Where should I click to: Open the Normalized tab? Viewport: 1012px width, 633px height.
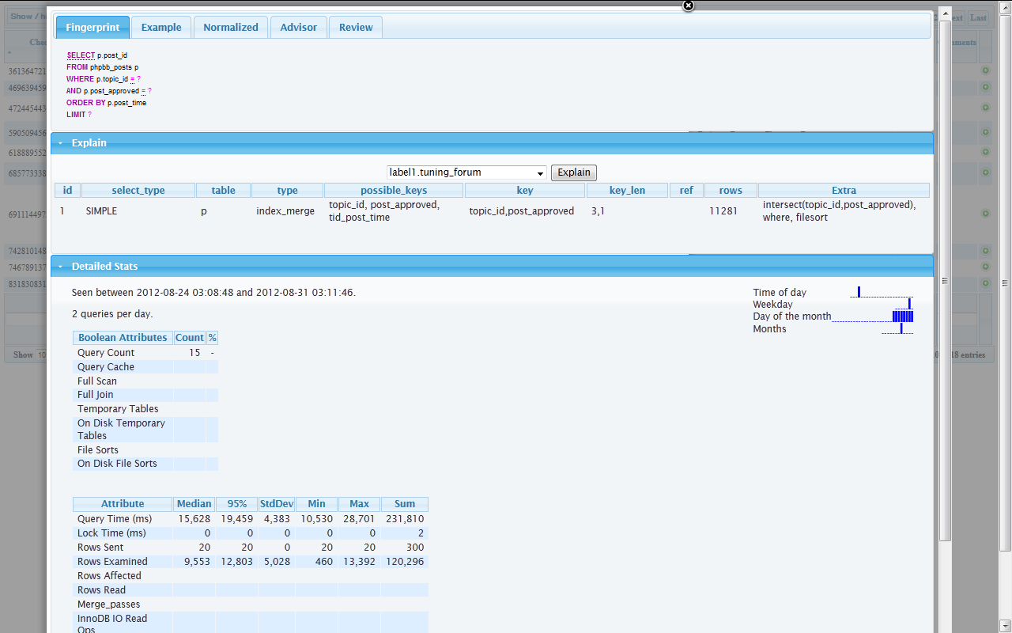pyautogui.click(x=230, y=27)
